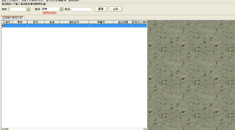Click the horizontal scrollbar left arrow
This screenshot has width=235, height=130.
tap(3, 129)
